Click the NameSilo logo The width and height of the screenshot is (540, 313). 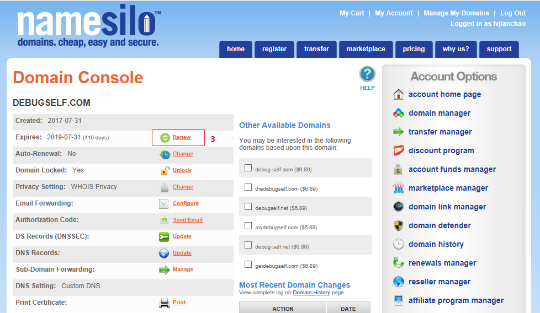pyautogui.click(x=89, y=26)
